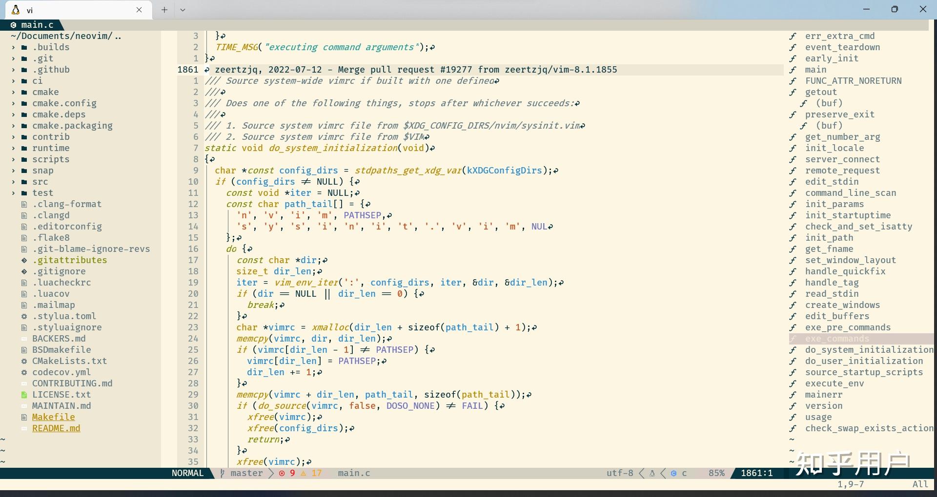Click the function icon next to exe_commands
937x497 pixels.
point(794,339)
